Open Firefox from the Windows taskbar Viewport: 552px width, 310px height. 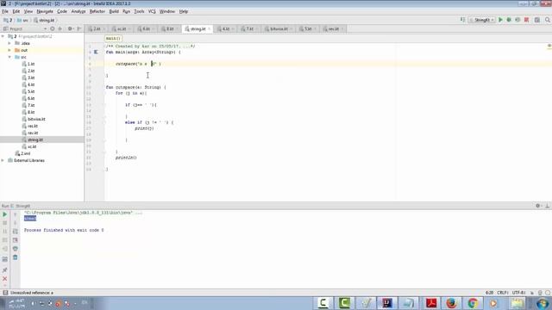coord(452,303)
